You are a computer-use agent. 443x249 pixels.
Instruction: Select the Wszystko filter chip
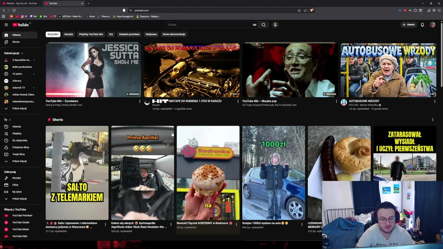pos(53,34)
